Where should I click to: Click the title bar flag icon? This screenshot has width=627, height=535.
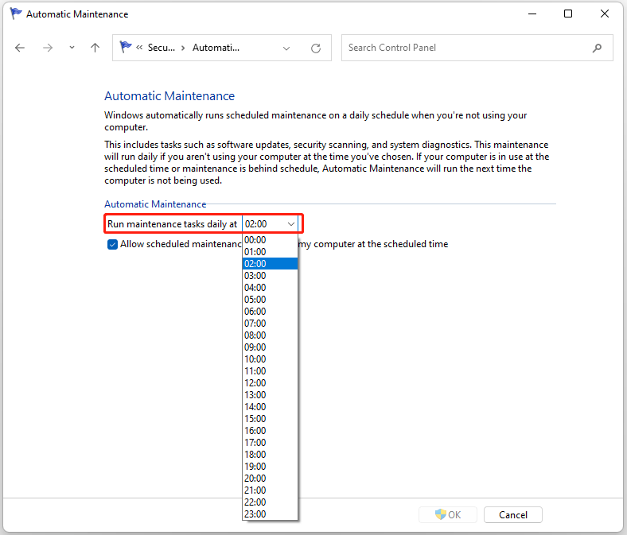(16, 14)
